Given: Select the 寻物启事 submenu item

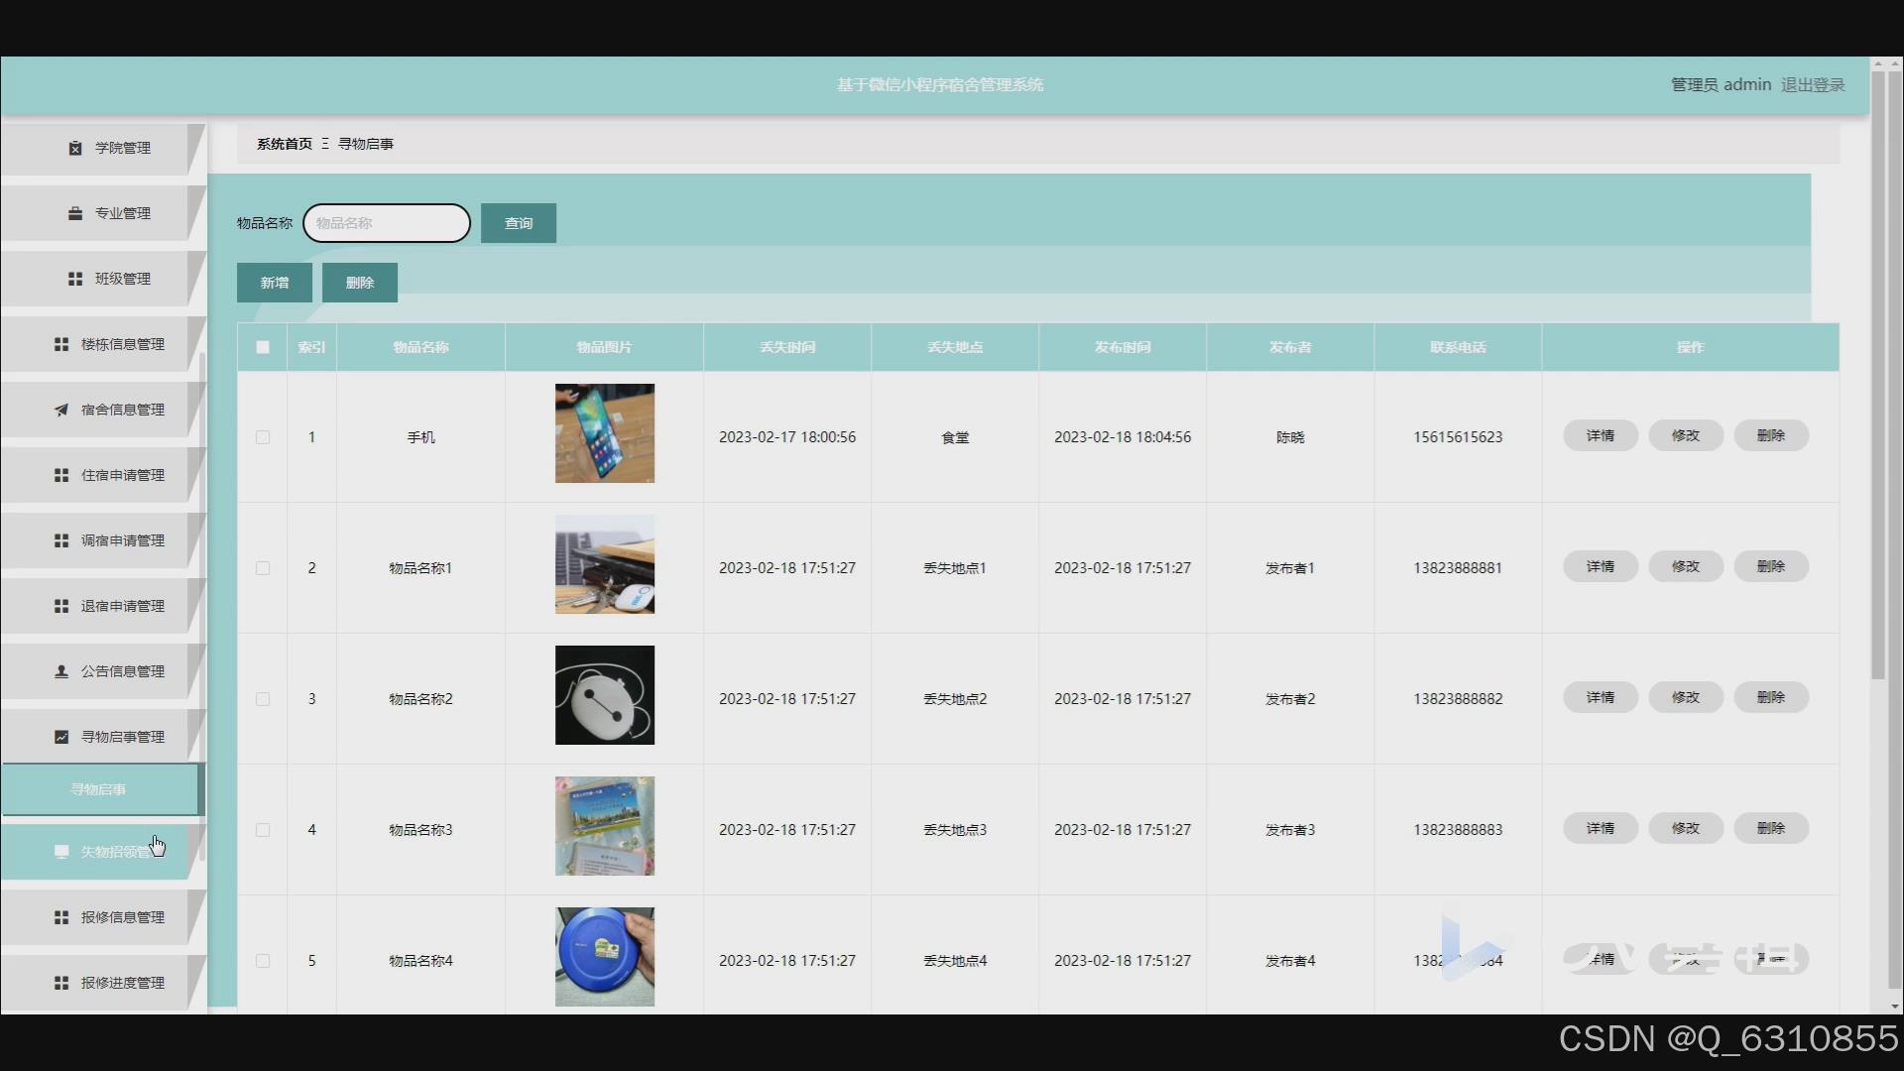Looking at the screenshot, I should click(x=99, y=789).
